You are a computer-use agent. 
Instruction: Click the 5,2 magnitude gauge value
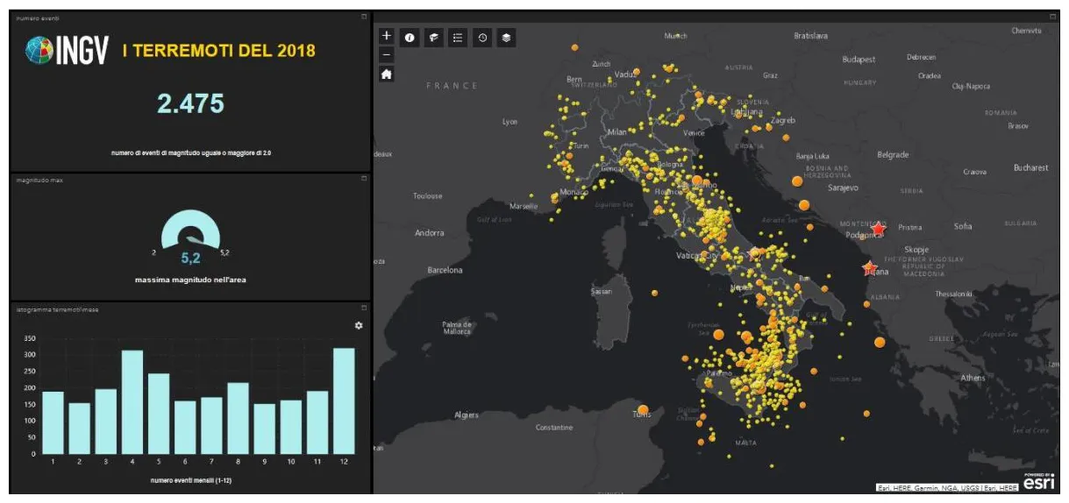coord(190,259)
